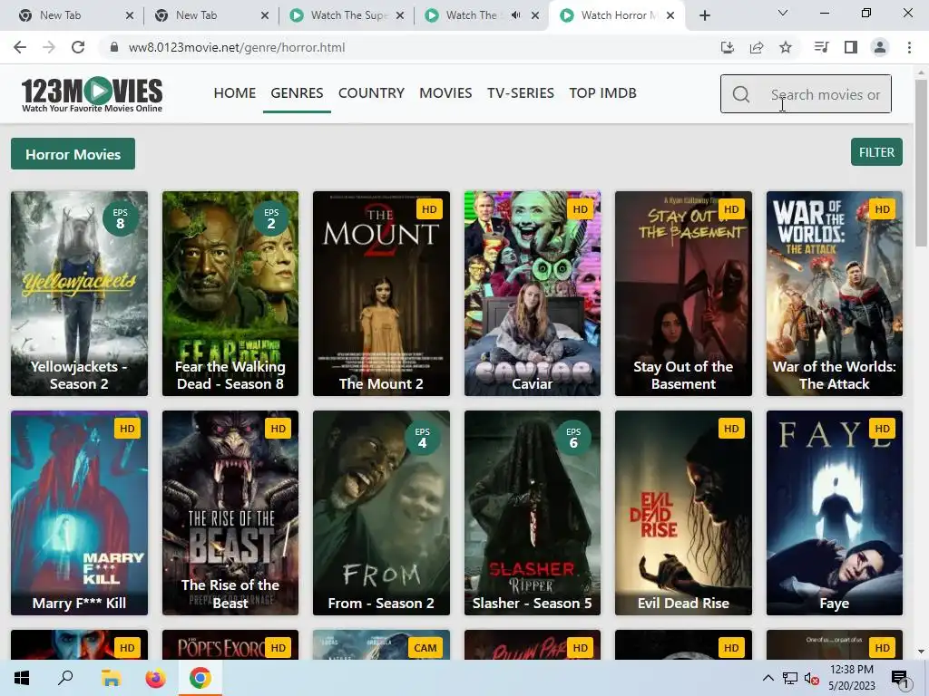Open the Faye movie poster
Screen dimensions: 929x696
pos(835,513)
